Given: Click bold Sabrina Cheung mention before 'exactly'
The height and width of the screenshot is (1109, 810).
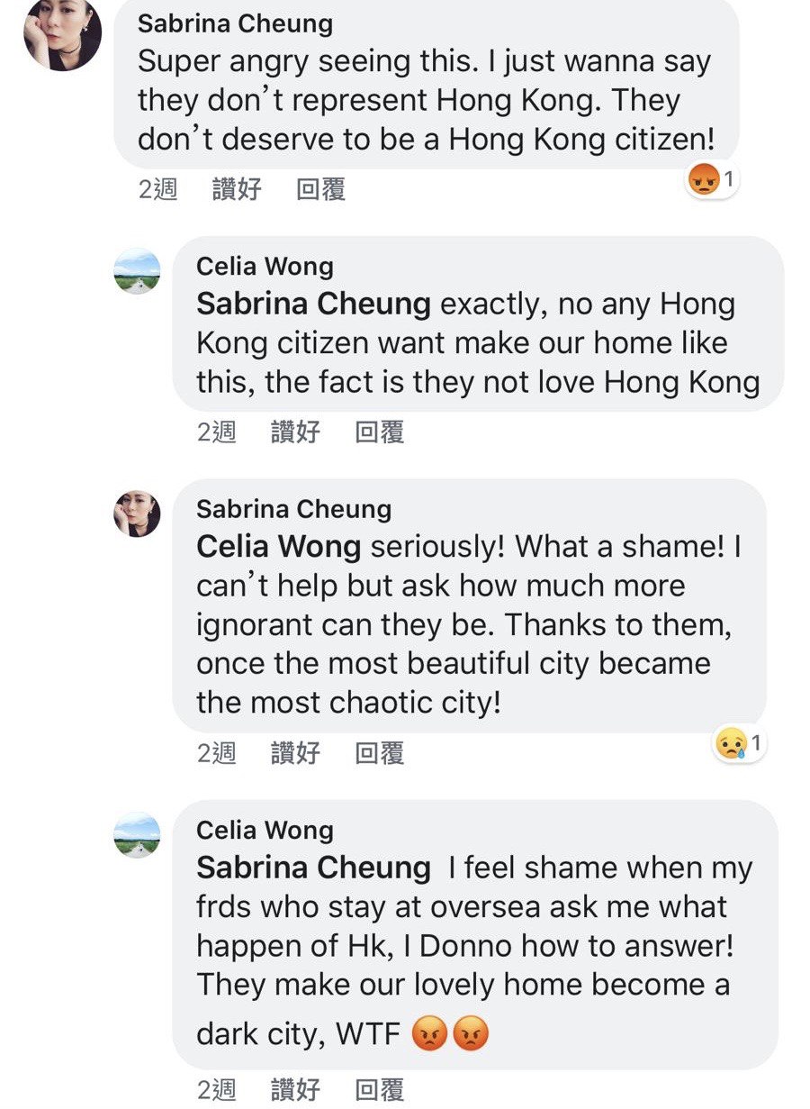Looking at the screenshot, I should click(313, 304).
